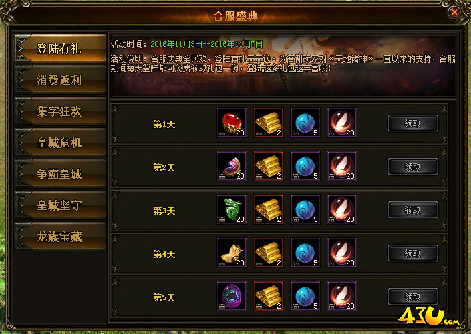
Task: Open the 消费返利 tab
Action: [x=60, y=80]
